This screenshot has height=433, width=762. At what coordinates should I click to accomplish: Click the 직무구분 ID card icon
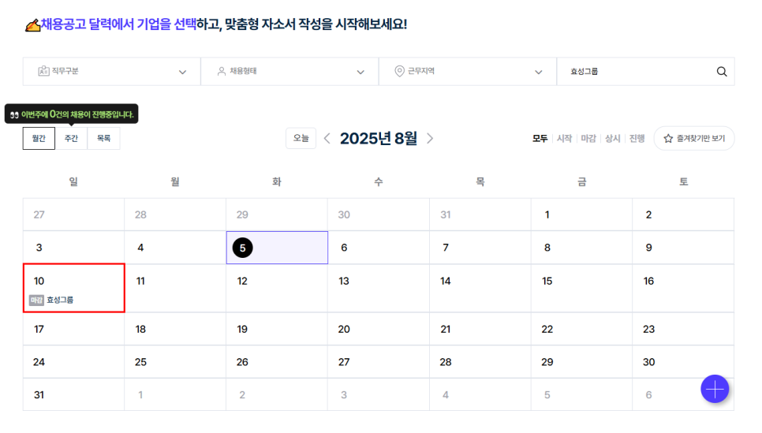click(x=43, y=71)
